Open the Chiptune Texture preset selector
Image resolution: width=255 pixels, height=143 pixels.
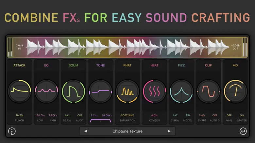pyautogui.click(x=127, y=131)
